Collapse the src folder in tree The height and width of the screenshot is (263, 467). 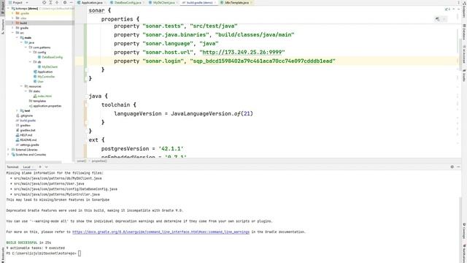[12, 33]
